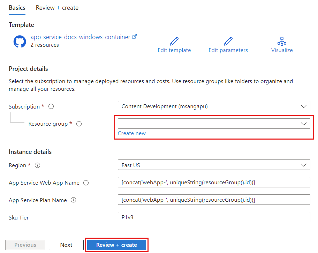Click the GitHub logo icon

20,42
